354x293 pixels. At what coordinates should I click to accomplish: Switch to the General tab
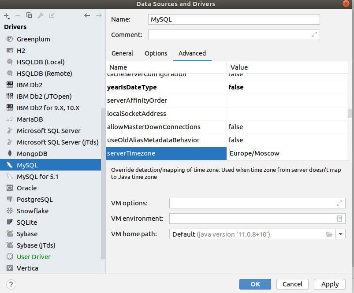123,53
